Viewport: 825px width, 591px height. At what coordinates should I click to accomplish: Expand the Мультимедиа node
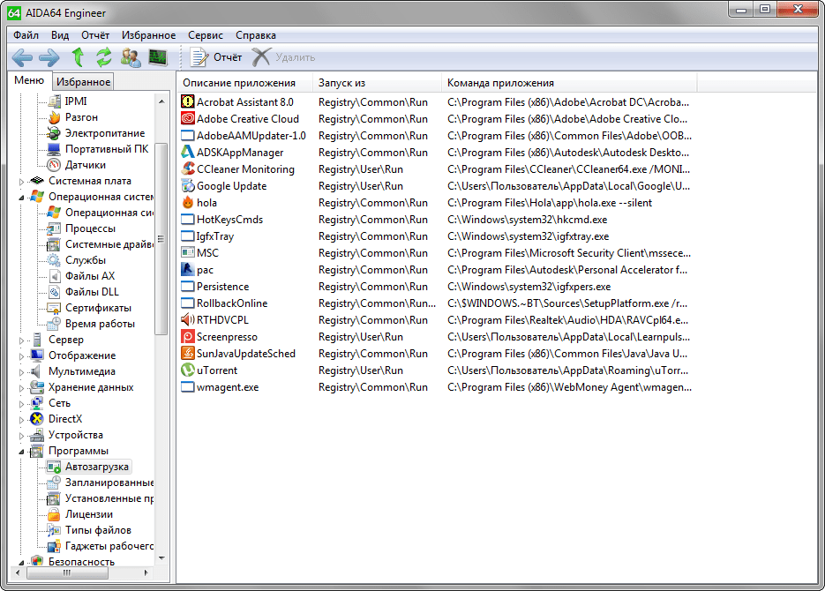pyautogui.click(x=21, y=371)
